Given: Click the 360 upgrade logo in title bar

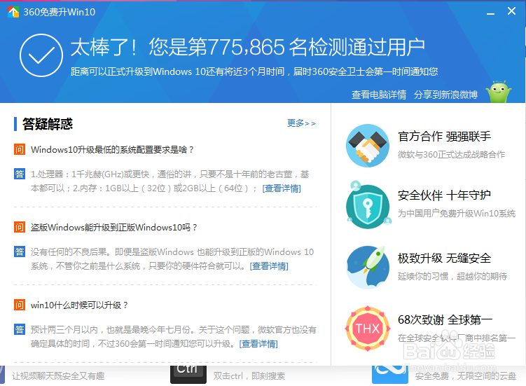Looking at the screenshot, I should tap(13, 12).
